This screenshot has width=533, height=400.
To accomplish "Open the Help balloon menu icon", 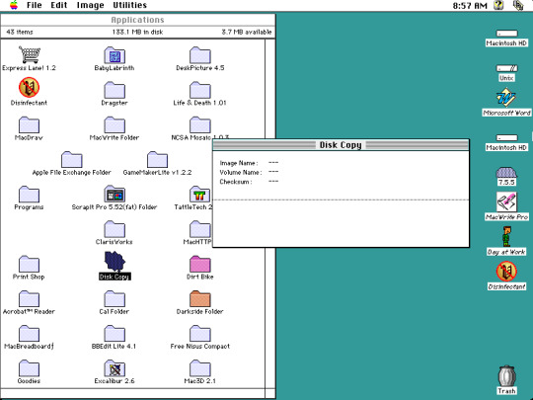I will (x=498, y=5).
